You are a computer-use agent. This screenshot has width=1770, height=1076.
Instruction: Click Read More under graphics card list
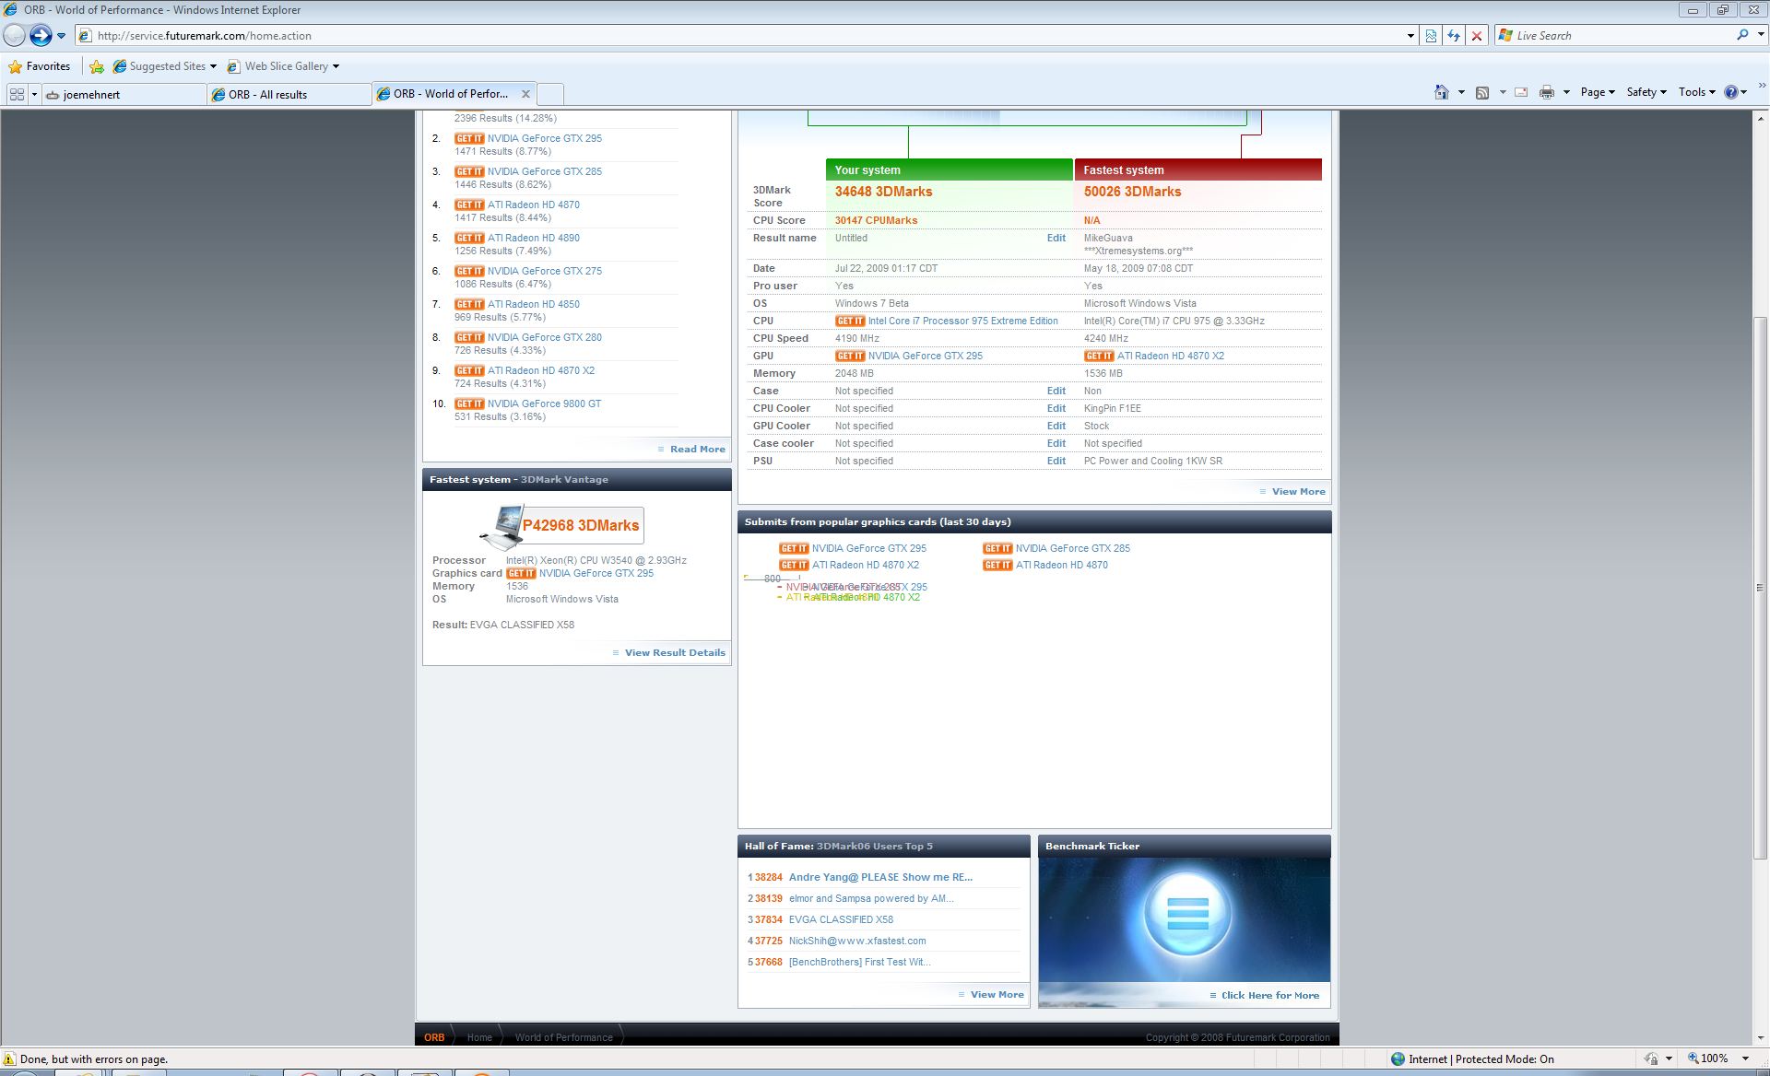click(x=697, y=449)
